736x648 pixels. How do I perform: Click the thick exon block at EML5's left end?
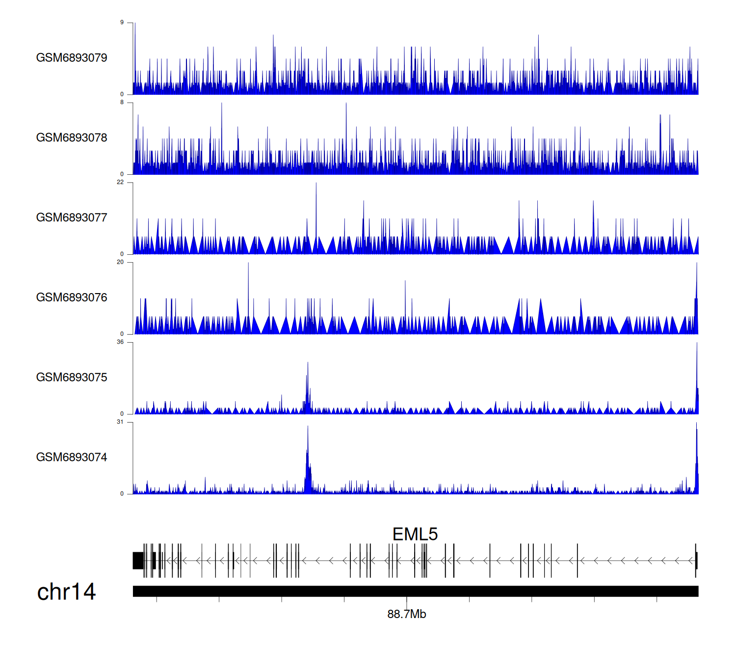pos(138,561)
